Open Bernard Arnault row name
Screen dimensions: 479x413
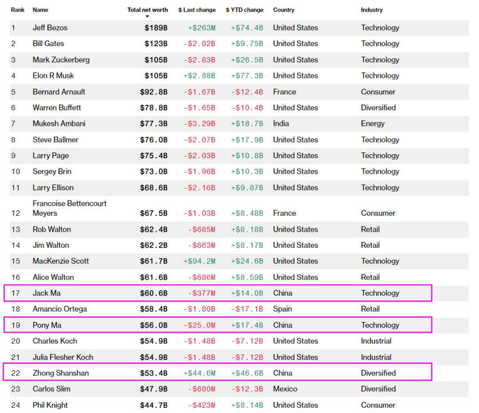click(x=59, y=92)
